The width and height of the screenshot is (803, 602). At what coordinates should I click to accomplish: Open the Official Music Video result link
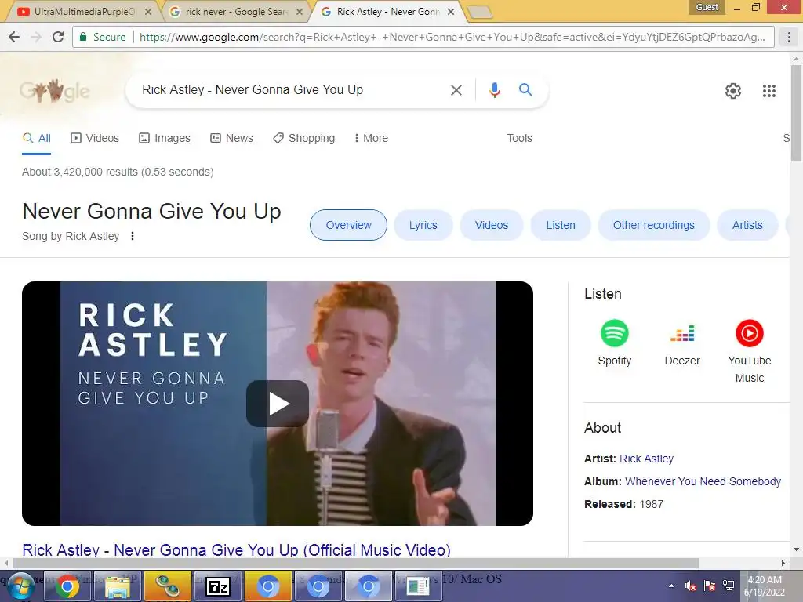pos(236,549)
